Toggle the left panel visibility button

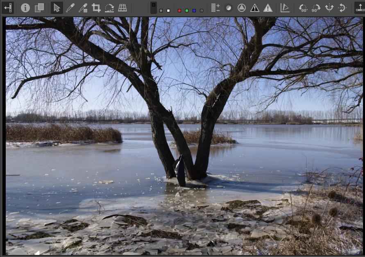[x=8, y=8]
